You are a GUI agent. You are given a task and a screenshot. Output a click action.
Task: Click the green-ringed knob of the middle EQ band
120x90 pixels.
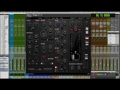click(58, 43)
